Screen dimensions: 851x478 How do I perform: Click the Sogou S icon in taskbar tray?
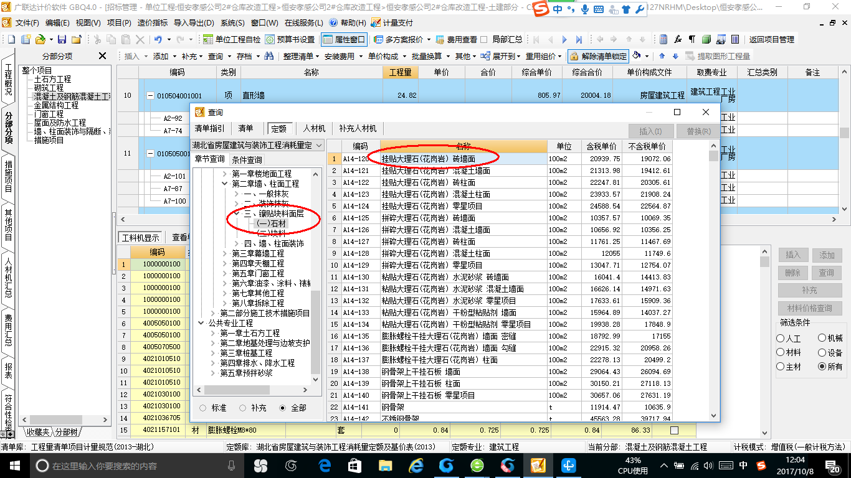pos(761,466)
